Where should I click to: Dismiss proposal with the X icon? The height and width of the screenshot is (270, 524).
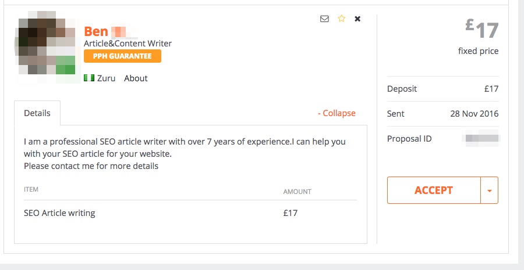(x=357, y=19)
